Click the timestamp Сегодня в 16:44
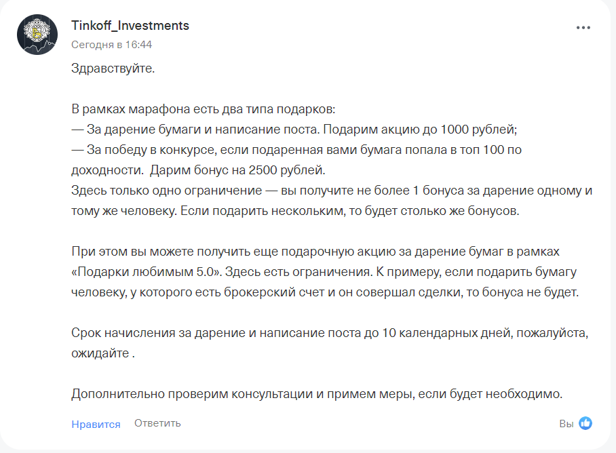The height and width of the screenshot is (453, 616). coord(111,45)
